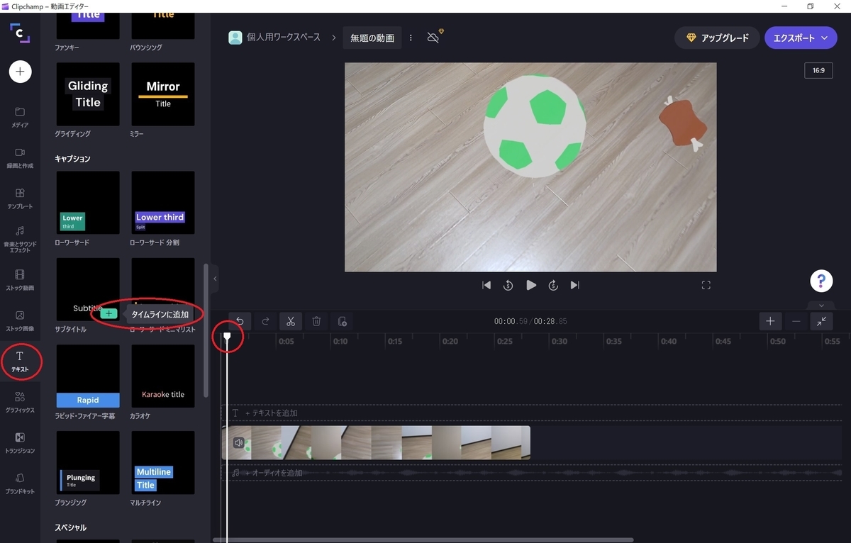Viewport: 851px width, 543px height.
Task: Fit timeline to screen
Action: pos(821,321)
